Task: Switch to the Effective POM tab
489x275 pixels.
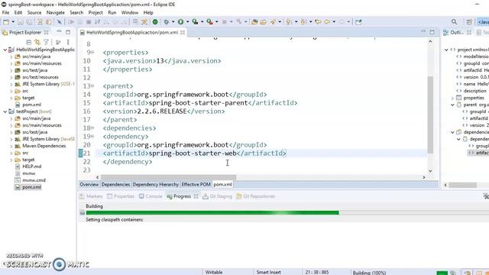Action: (196, 185)
